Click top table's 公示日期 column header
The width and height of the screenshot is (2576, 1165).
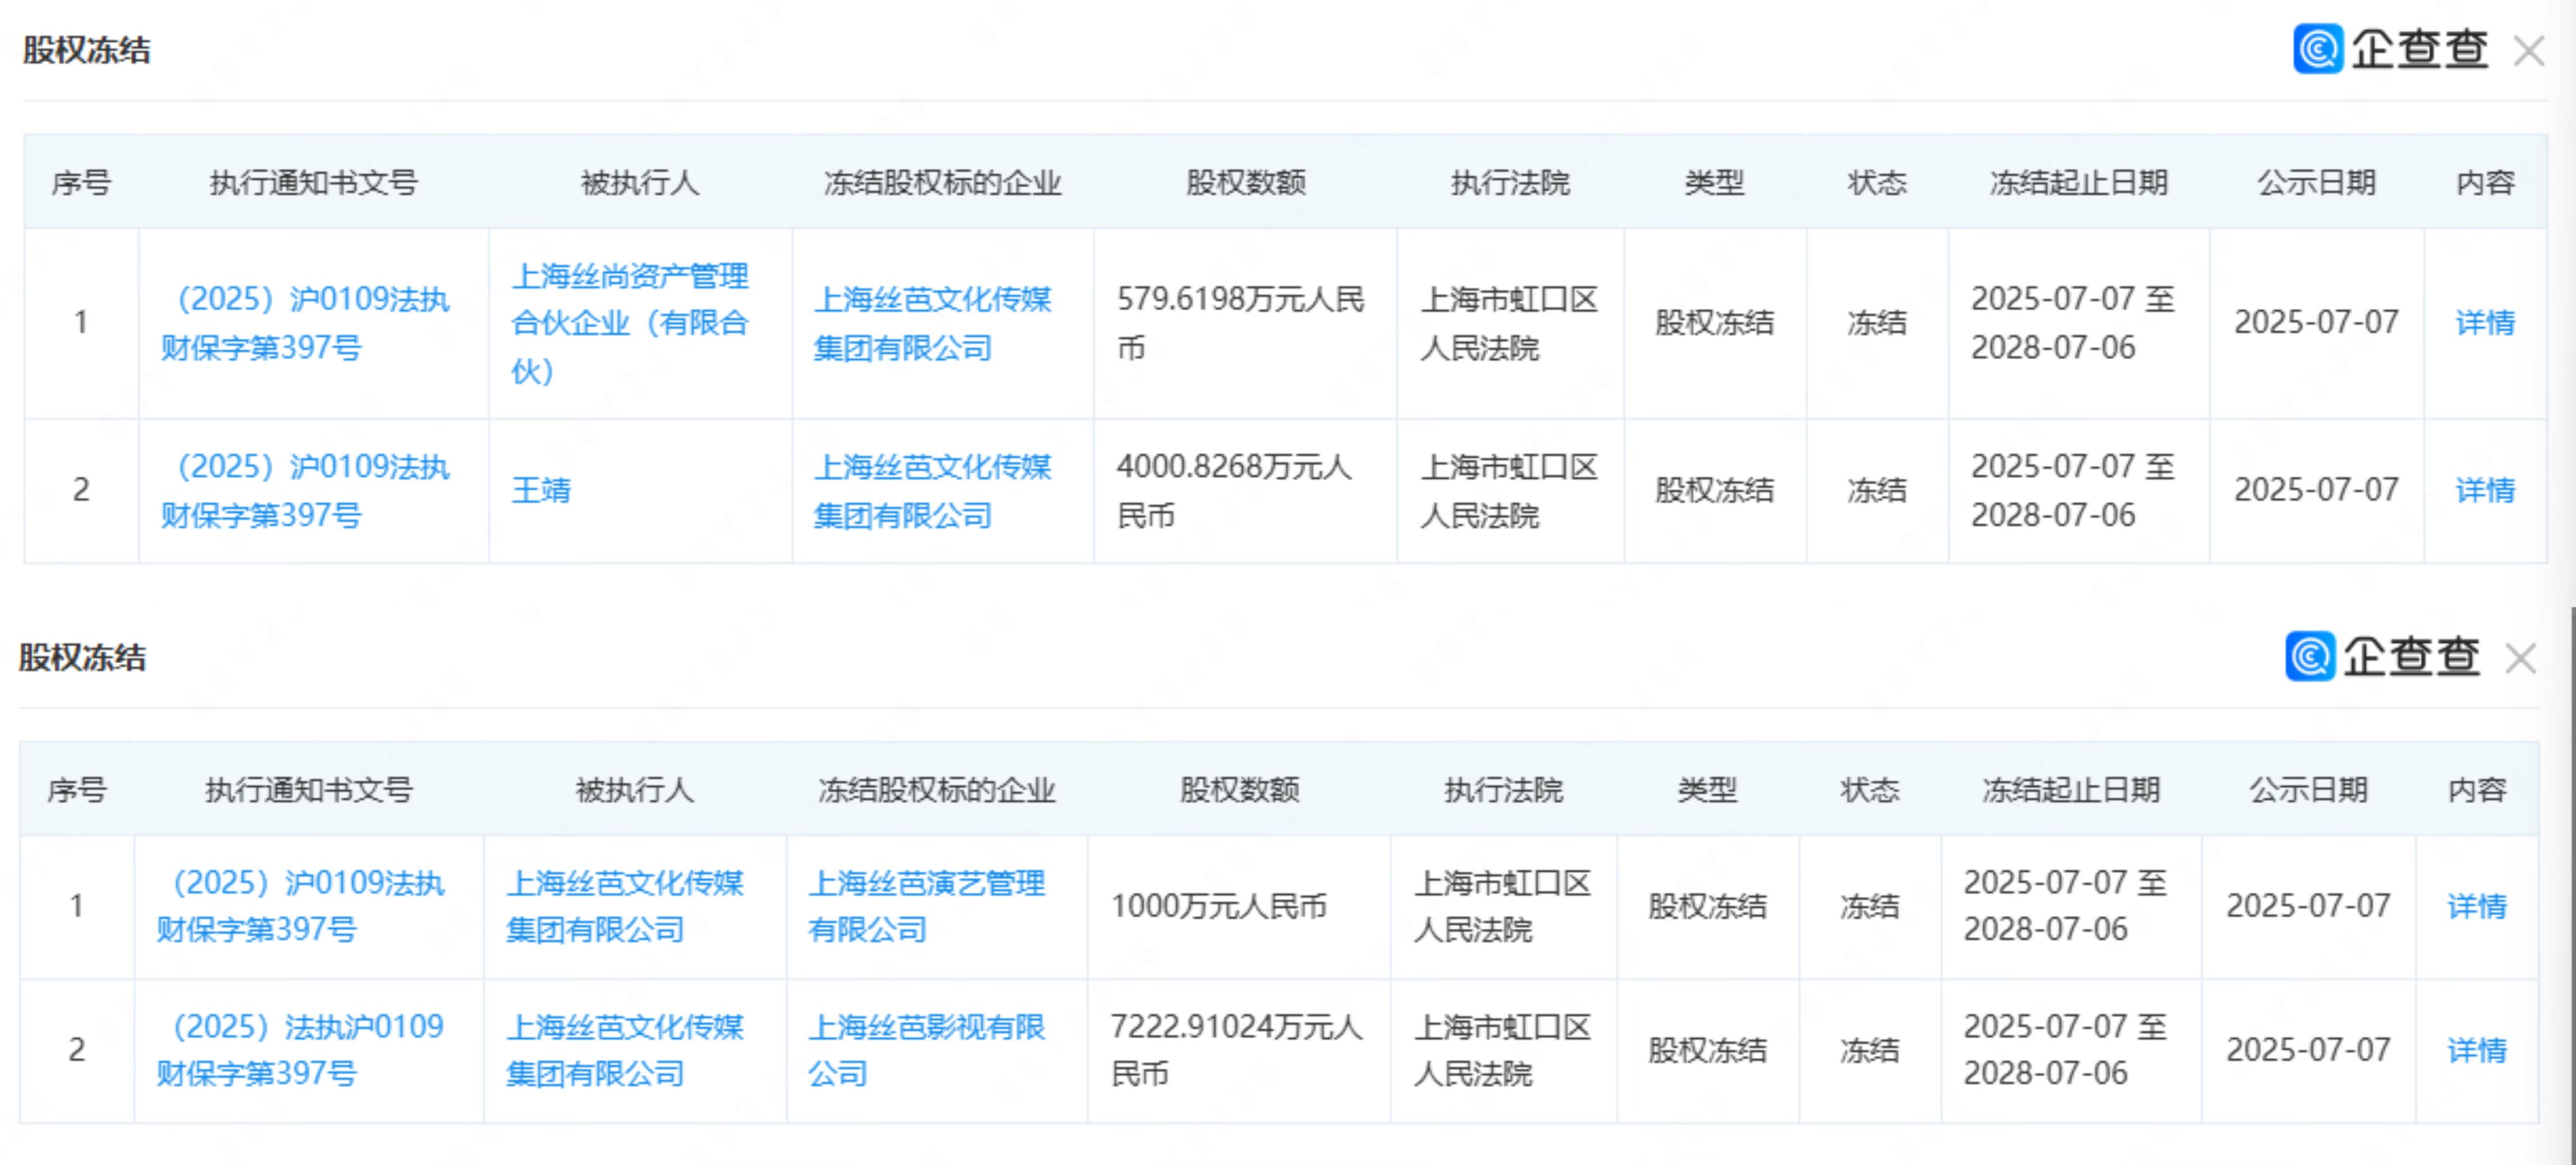click(2316, 183)
